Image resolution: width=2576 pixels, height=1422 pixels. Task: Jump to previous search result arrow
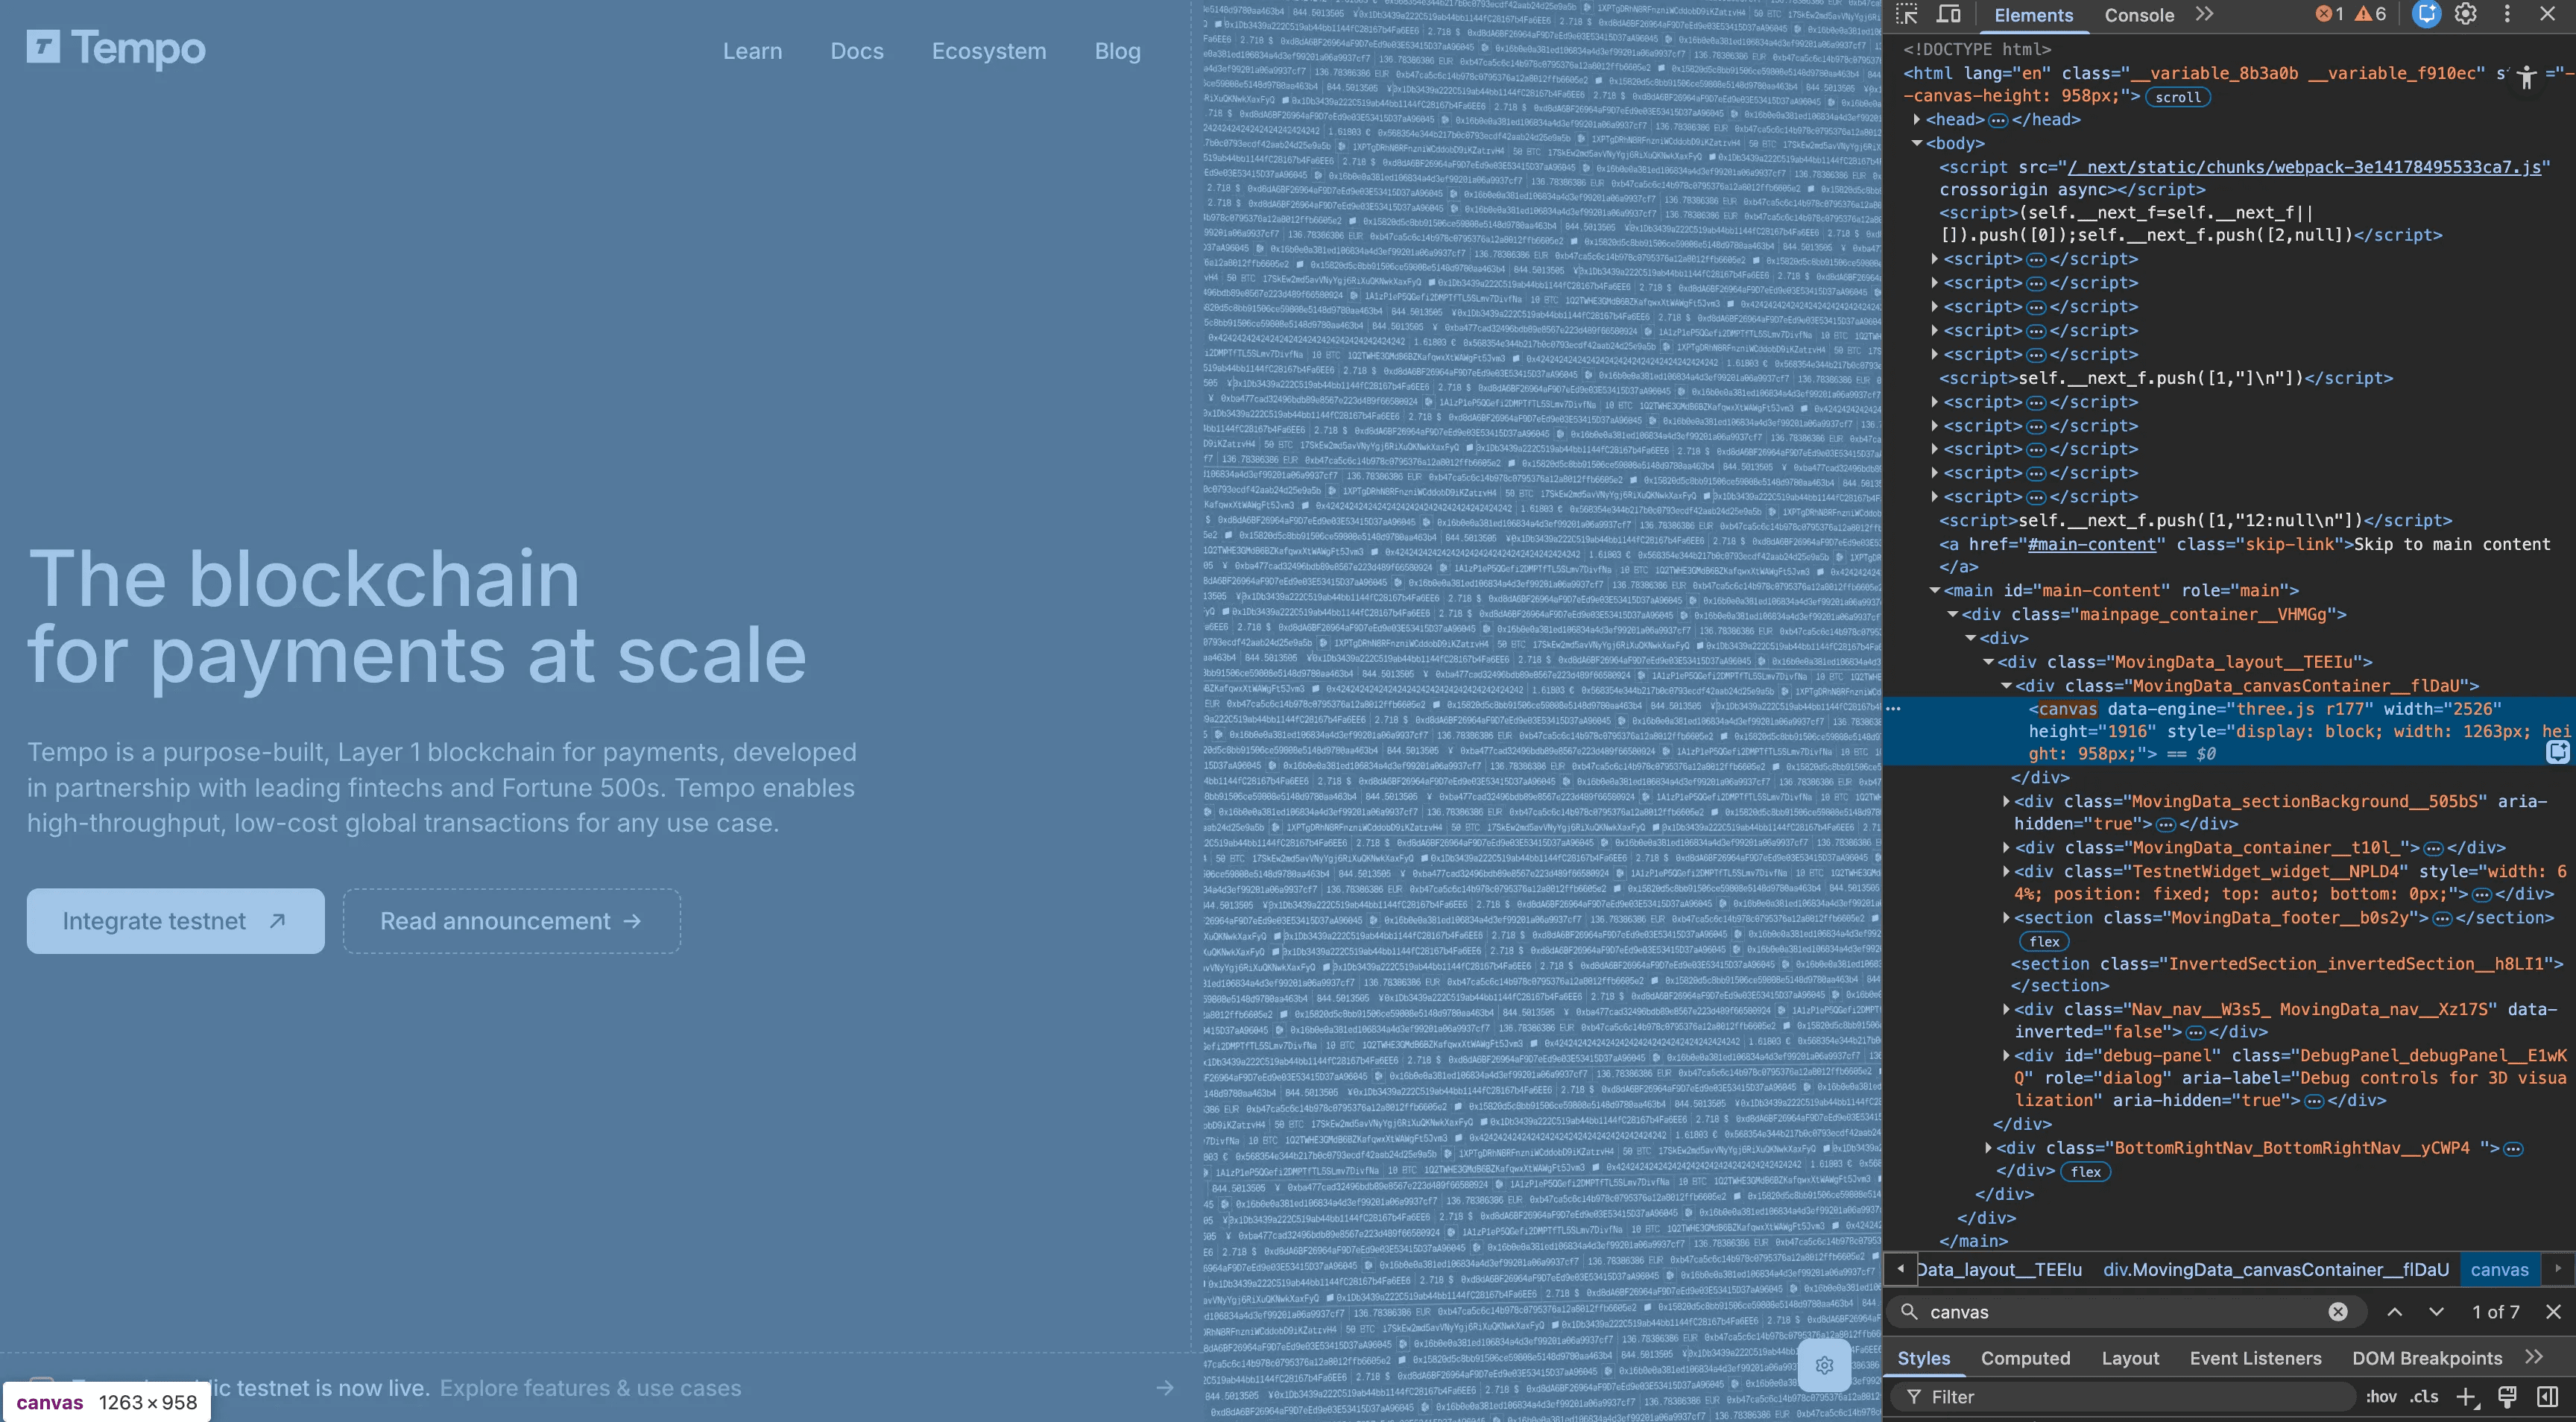[x=2395, y=1312]
